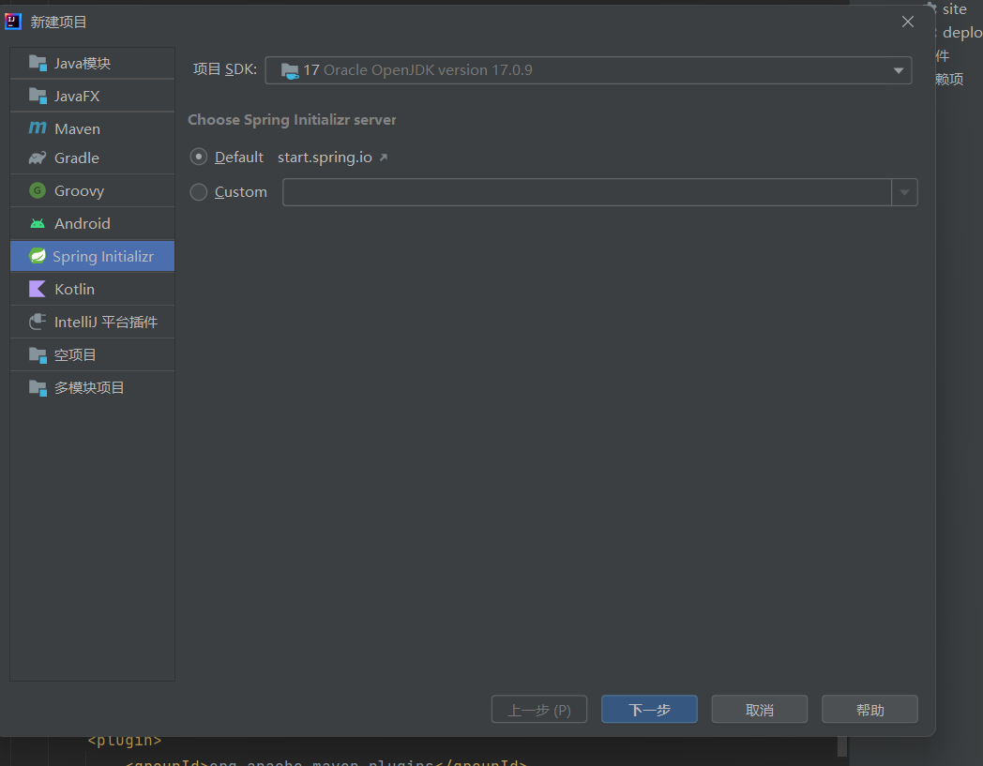983x766 pixels.
Task: Choose JavaFX project type
Action: click(92, 96)
